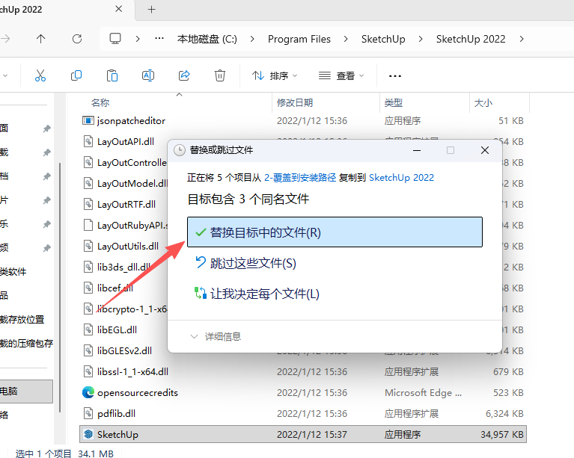Click the Cut scissors icon
Image resolution: width=574 pixels, height=458 pixels.
click(x=40, y=75)
